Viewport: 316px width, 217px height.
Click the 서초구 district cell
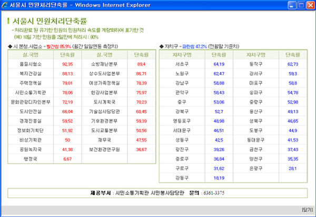tap(182, 64)
